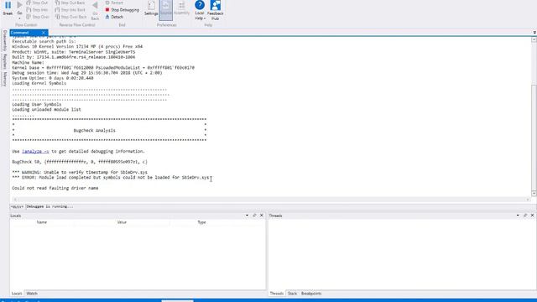Click the command window horizontal scrollbar
Screen dimensions: 537x302
click(271, 200)
